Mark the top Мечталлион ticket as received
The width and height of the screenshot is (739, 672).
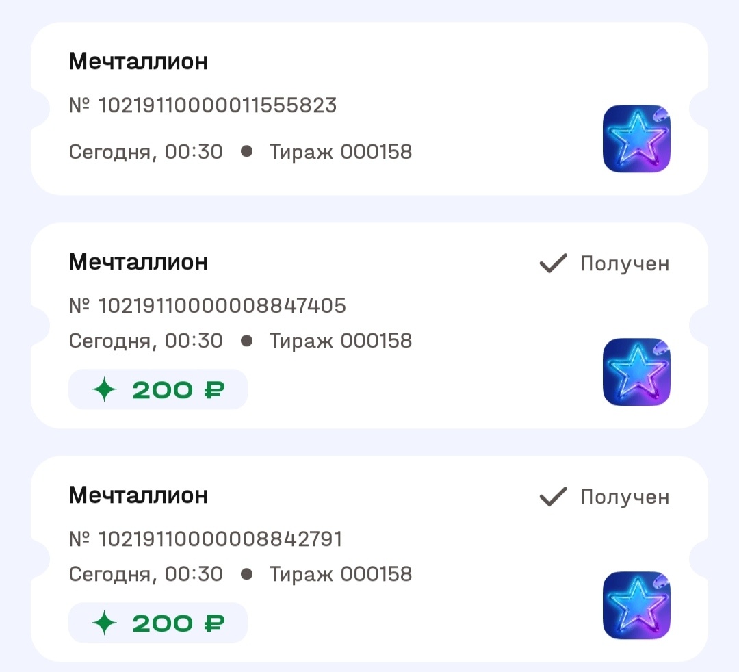(x=369, y=106)
